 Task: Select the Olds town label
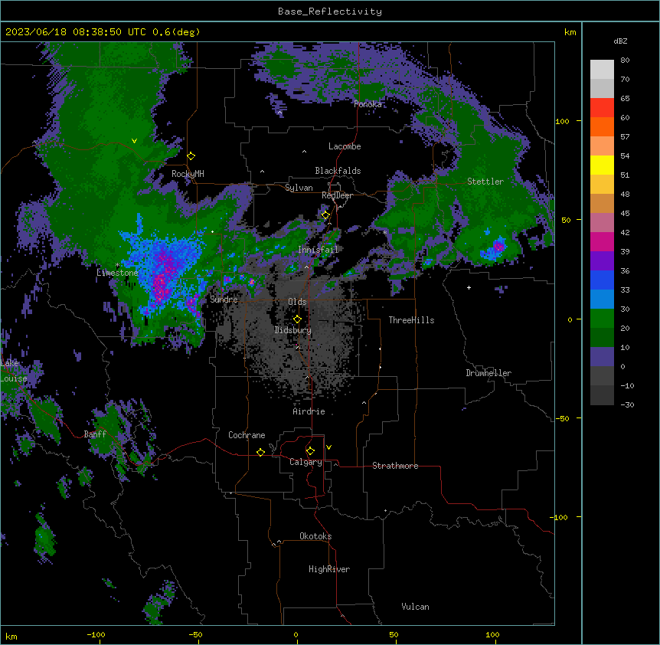pyautogui.click(x=297, y=302)
